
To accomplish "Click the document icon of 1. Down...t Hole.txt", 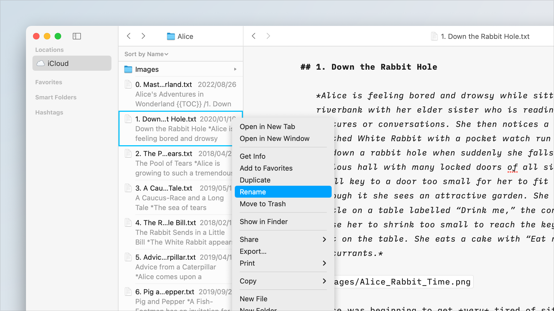I will (128, 119).
